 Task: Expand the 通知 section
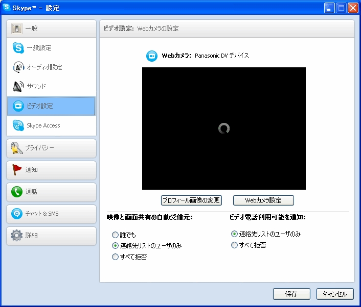pos(51,170)
